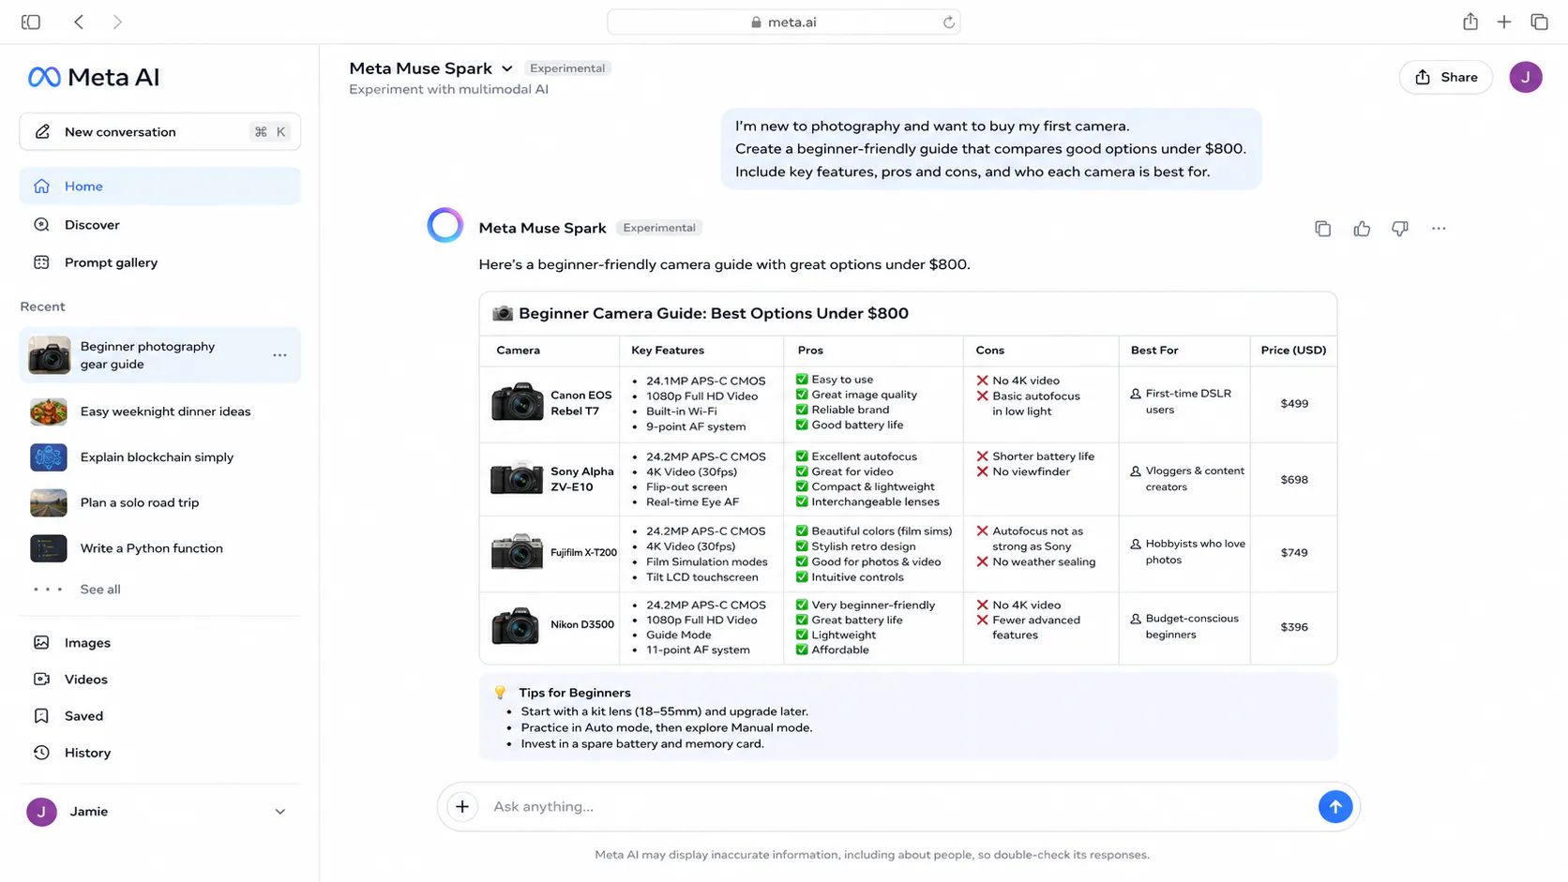Open Plan a solo road trip conversation
1568x882 pixels.
[x=159, y=502]
